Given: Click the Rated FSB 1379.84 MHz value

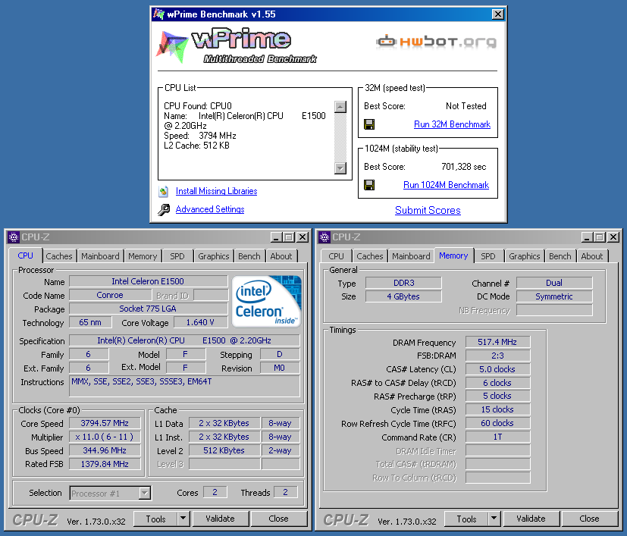Looking at the screenshot, I should pyautogui.click(x=105, y=464).
